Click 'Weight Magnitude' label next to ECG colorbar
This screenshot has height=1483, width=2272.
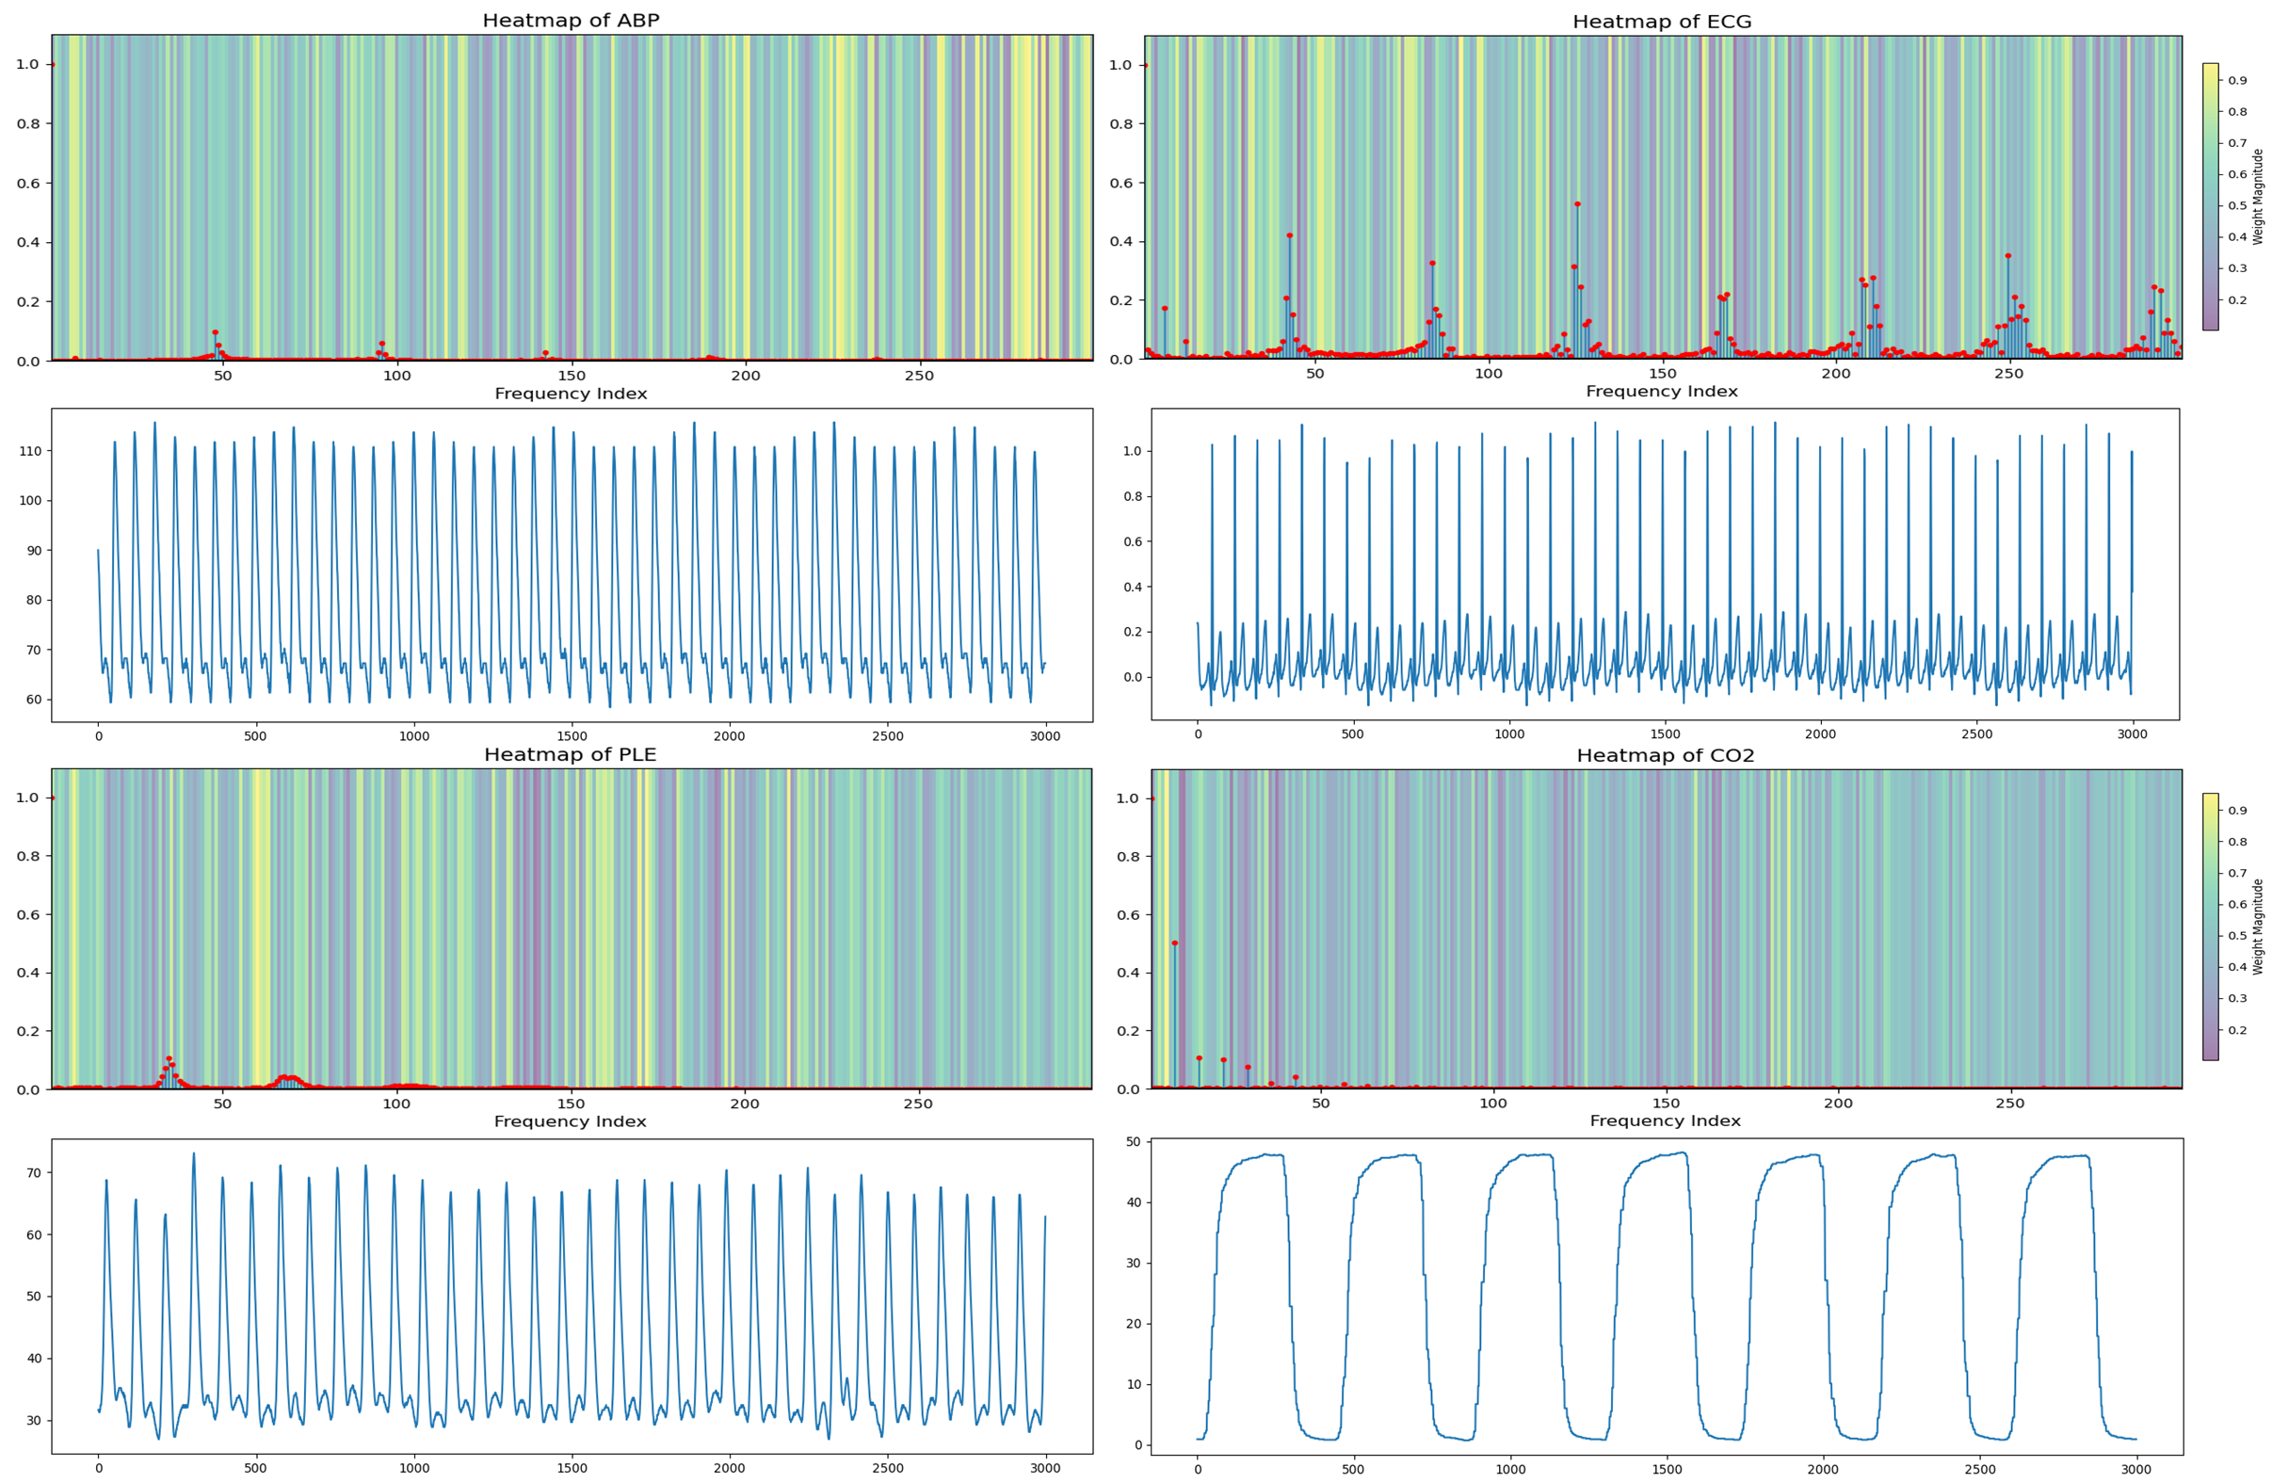click(x=2258, y=196)
